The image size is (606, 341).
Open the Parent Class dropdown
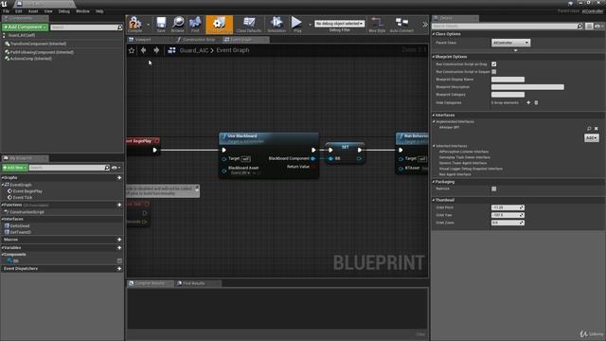click(510, 43)
